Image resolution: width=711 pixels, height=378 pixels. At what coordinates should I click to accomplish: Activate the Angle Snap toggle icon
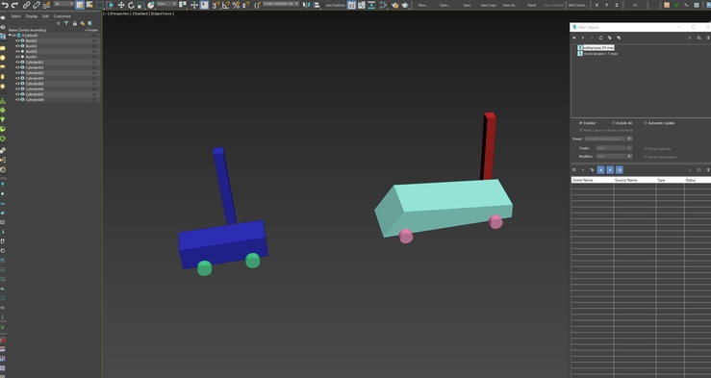click(226, 5)
